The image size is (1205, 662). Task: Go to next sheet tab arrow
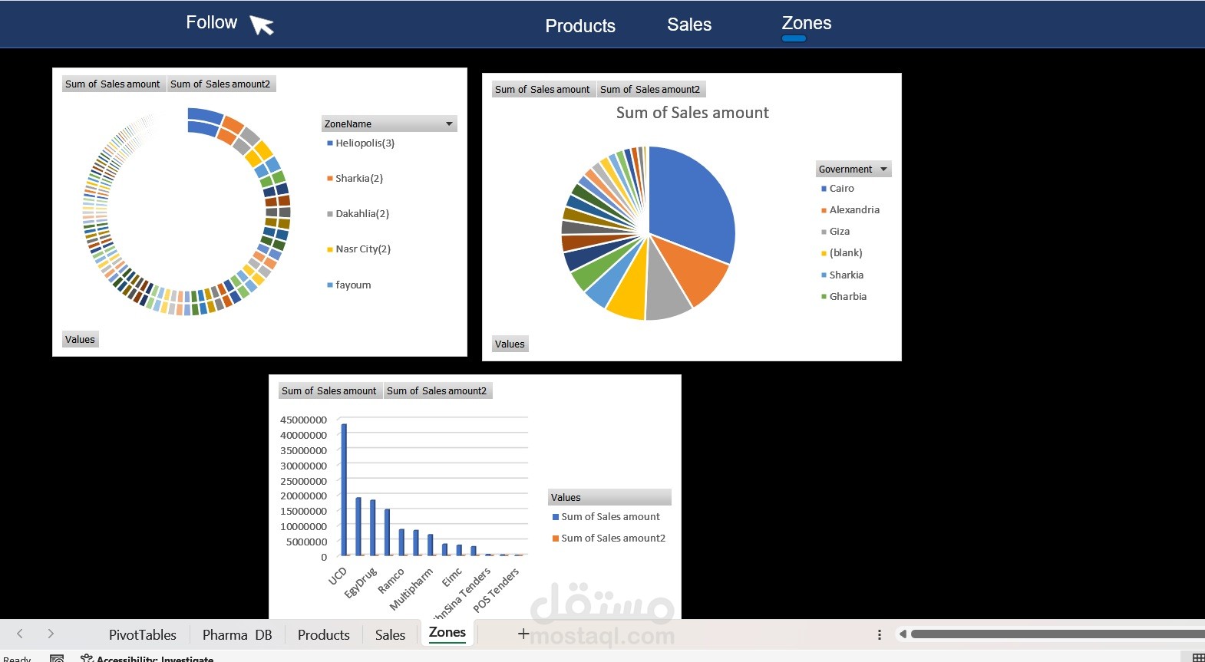tap(51, 634)
